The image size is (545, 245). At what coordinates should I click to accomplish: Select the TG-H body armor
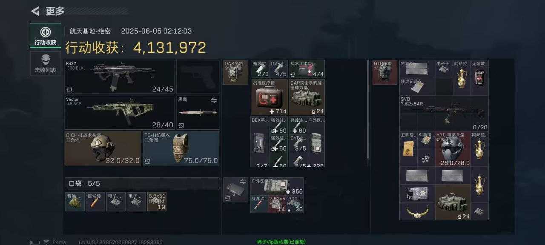(x=181, y=148)
